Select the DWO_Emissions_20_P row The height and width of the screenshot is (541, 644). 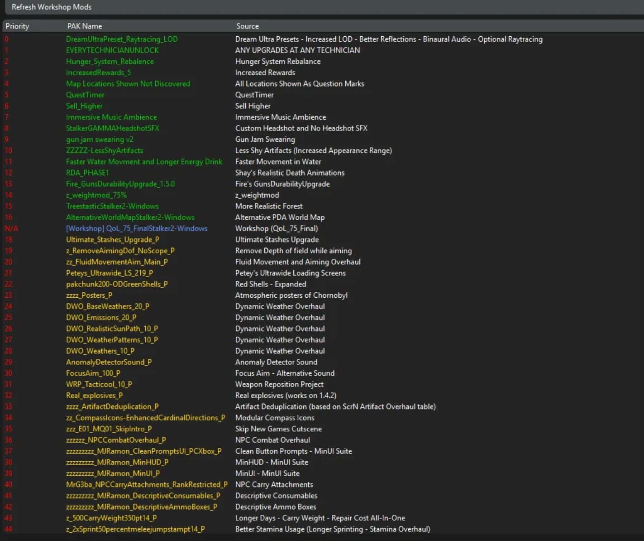101,318
